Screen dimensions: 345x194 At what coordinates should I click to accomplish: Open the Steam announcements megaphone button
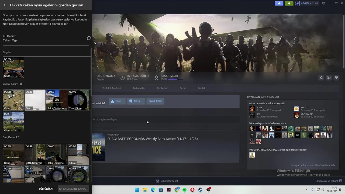point(279,3)
